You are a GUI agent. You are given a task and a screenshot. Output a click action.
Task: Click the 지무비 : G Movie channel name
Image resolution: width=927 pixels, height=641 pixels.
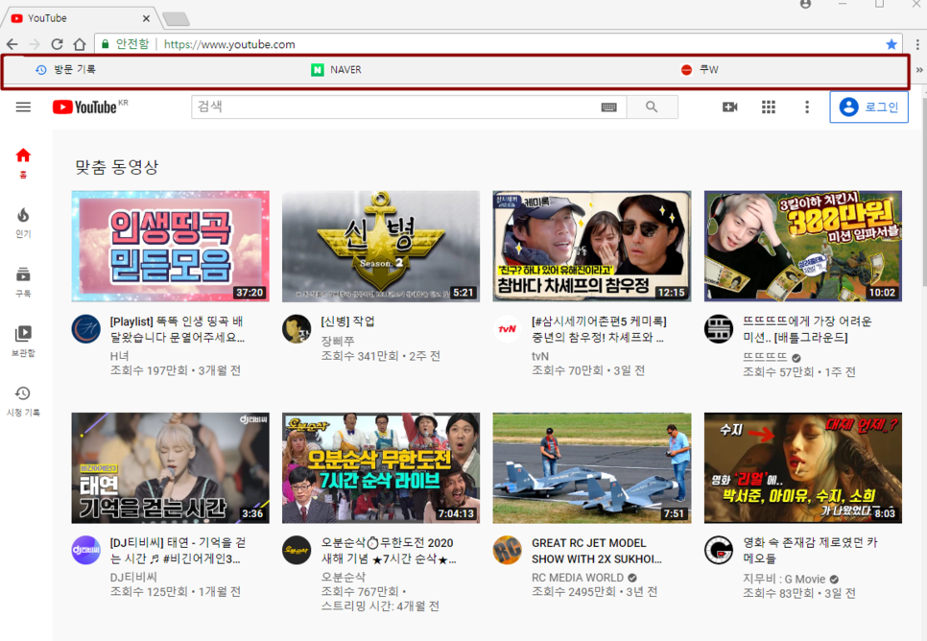point(784,579)
